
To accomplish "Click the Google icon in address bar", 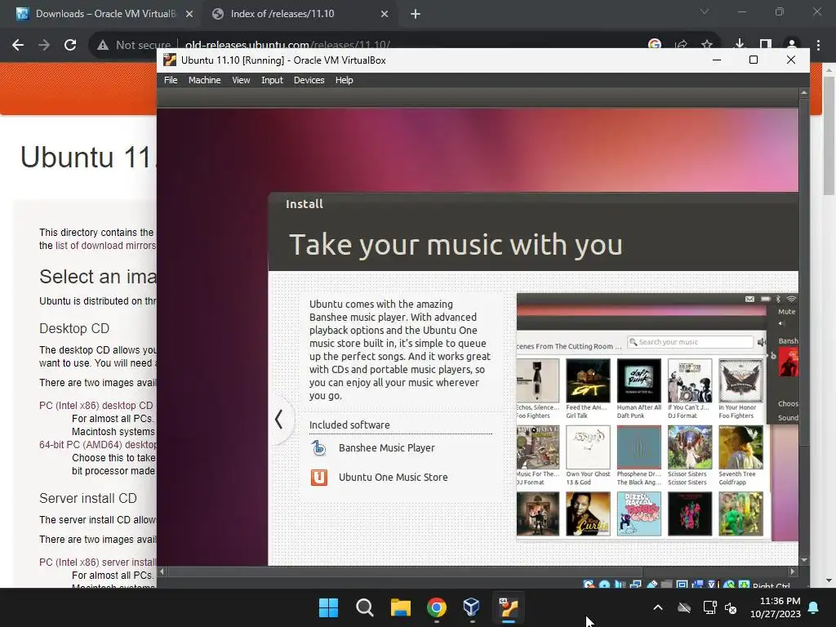I will pyautogui.click(x=655, y=44).
